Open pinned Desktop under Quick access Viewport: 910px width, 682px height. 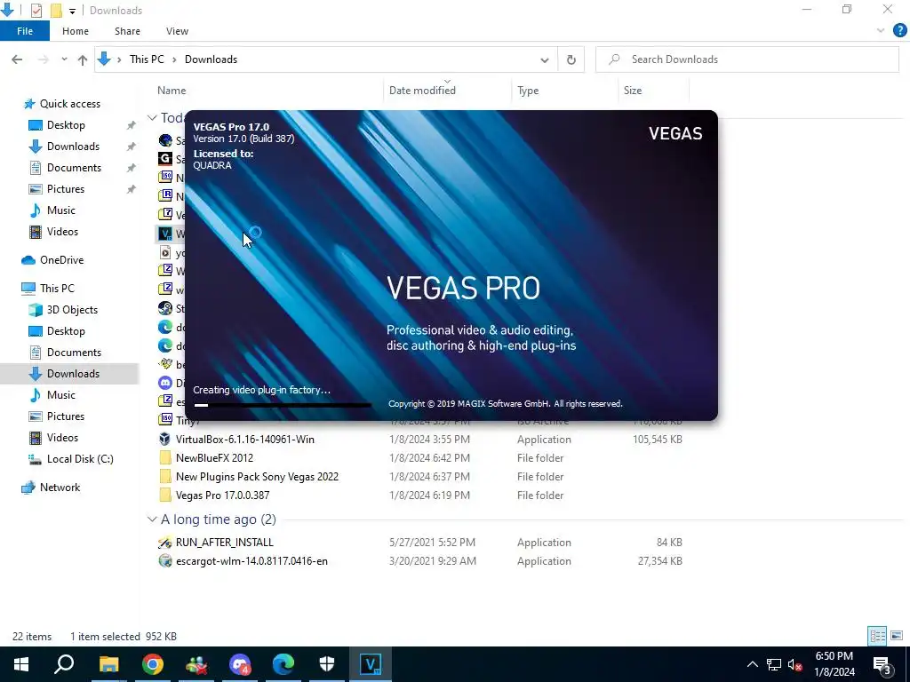[66, 125]
